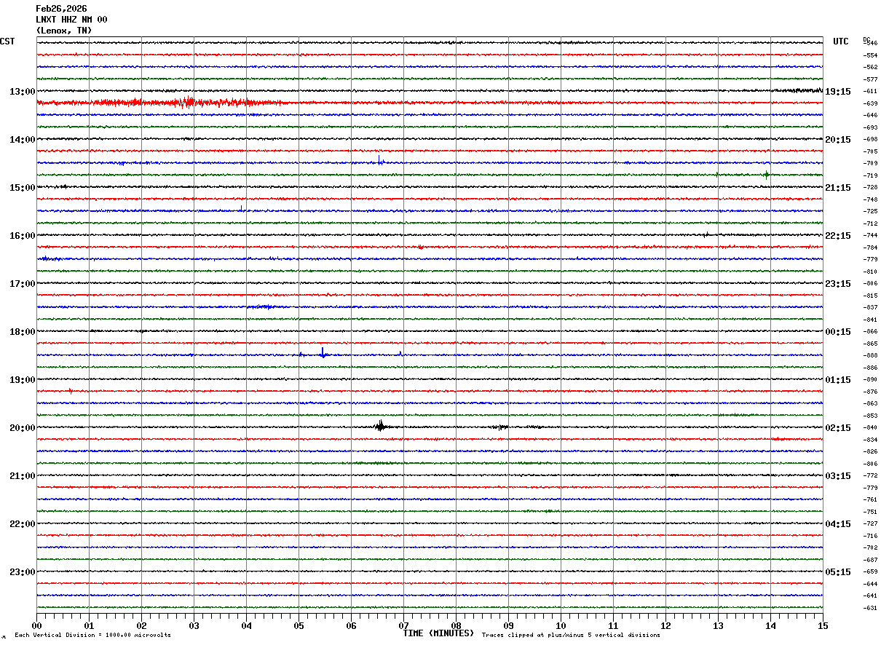Click the 19:15 UTC time label

(838, 92)
